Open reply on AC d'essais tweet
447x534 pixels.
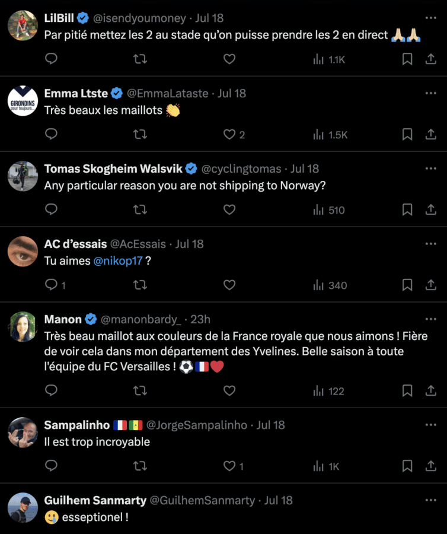52,285
